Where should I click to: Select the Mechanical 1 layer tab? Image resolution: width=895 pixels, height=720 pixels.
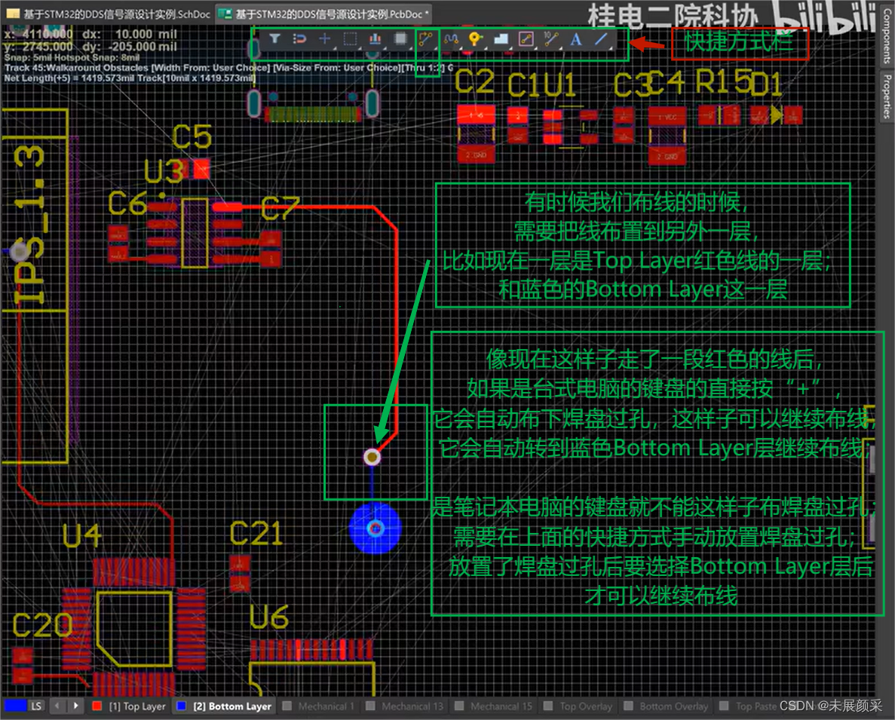pyautogui.click(x=318, y=706)
